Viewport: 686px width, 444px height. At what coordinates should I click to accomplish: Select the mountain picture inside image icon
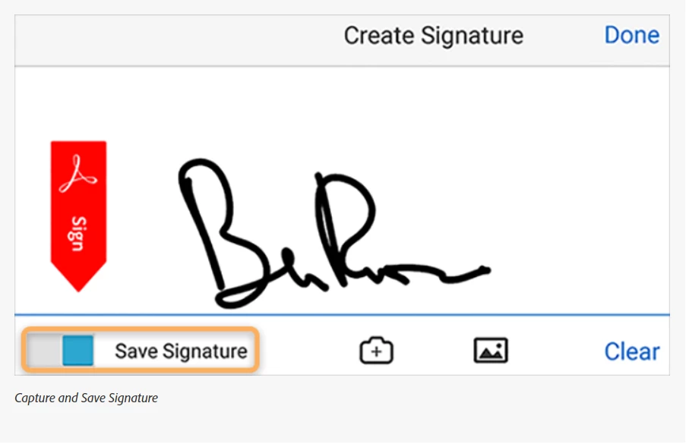click(489, 352)
